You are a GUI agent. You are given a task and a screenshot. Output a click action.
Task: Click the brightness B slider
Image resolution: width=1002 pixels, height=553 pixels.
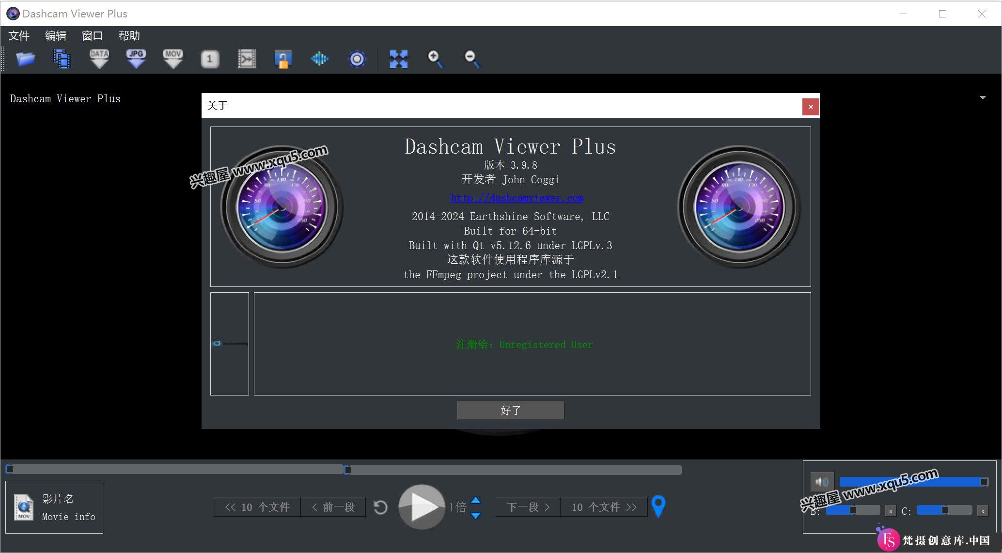[x=853, y=510]
